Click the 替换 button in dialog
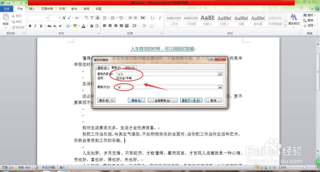Viewport: 320px width, 172px height. pyautogui.click(x=136, y=101)
